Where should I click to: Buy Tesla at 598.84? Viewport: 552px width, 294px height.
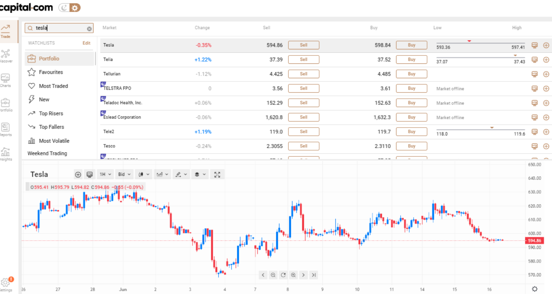(x=412, y=45)
